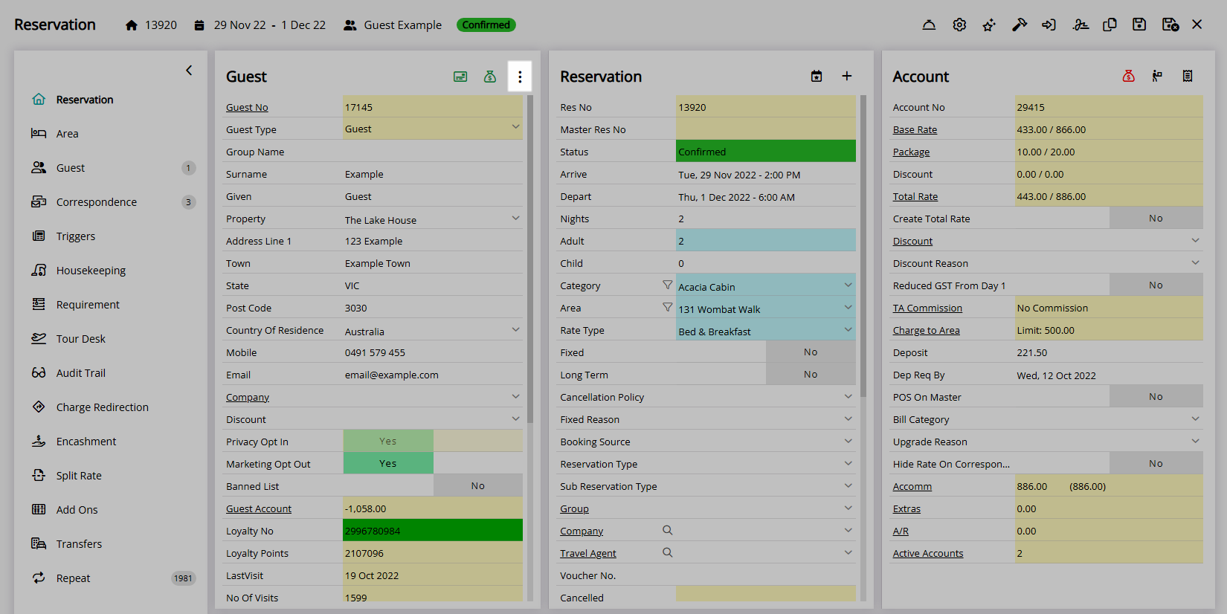Click the card icon in Guest panel

point(460,77)
